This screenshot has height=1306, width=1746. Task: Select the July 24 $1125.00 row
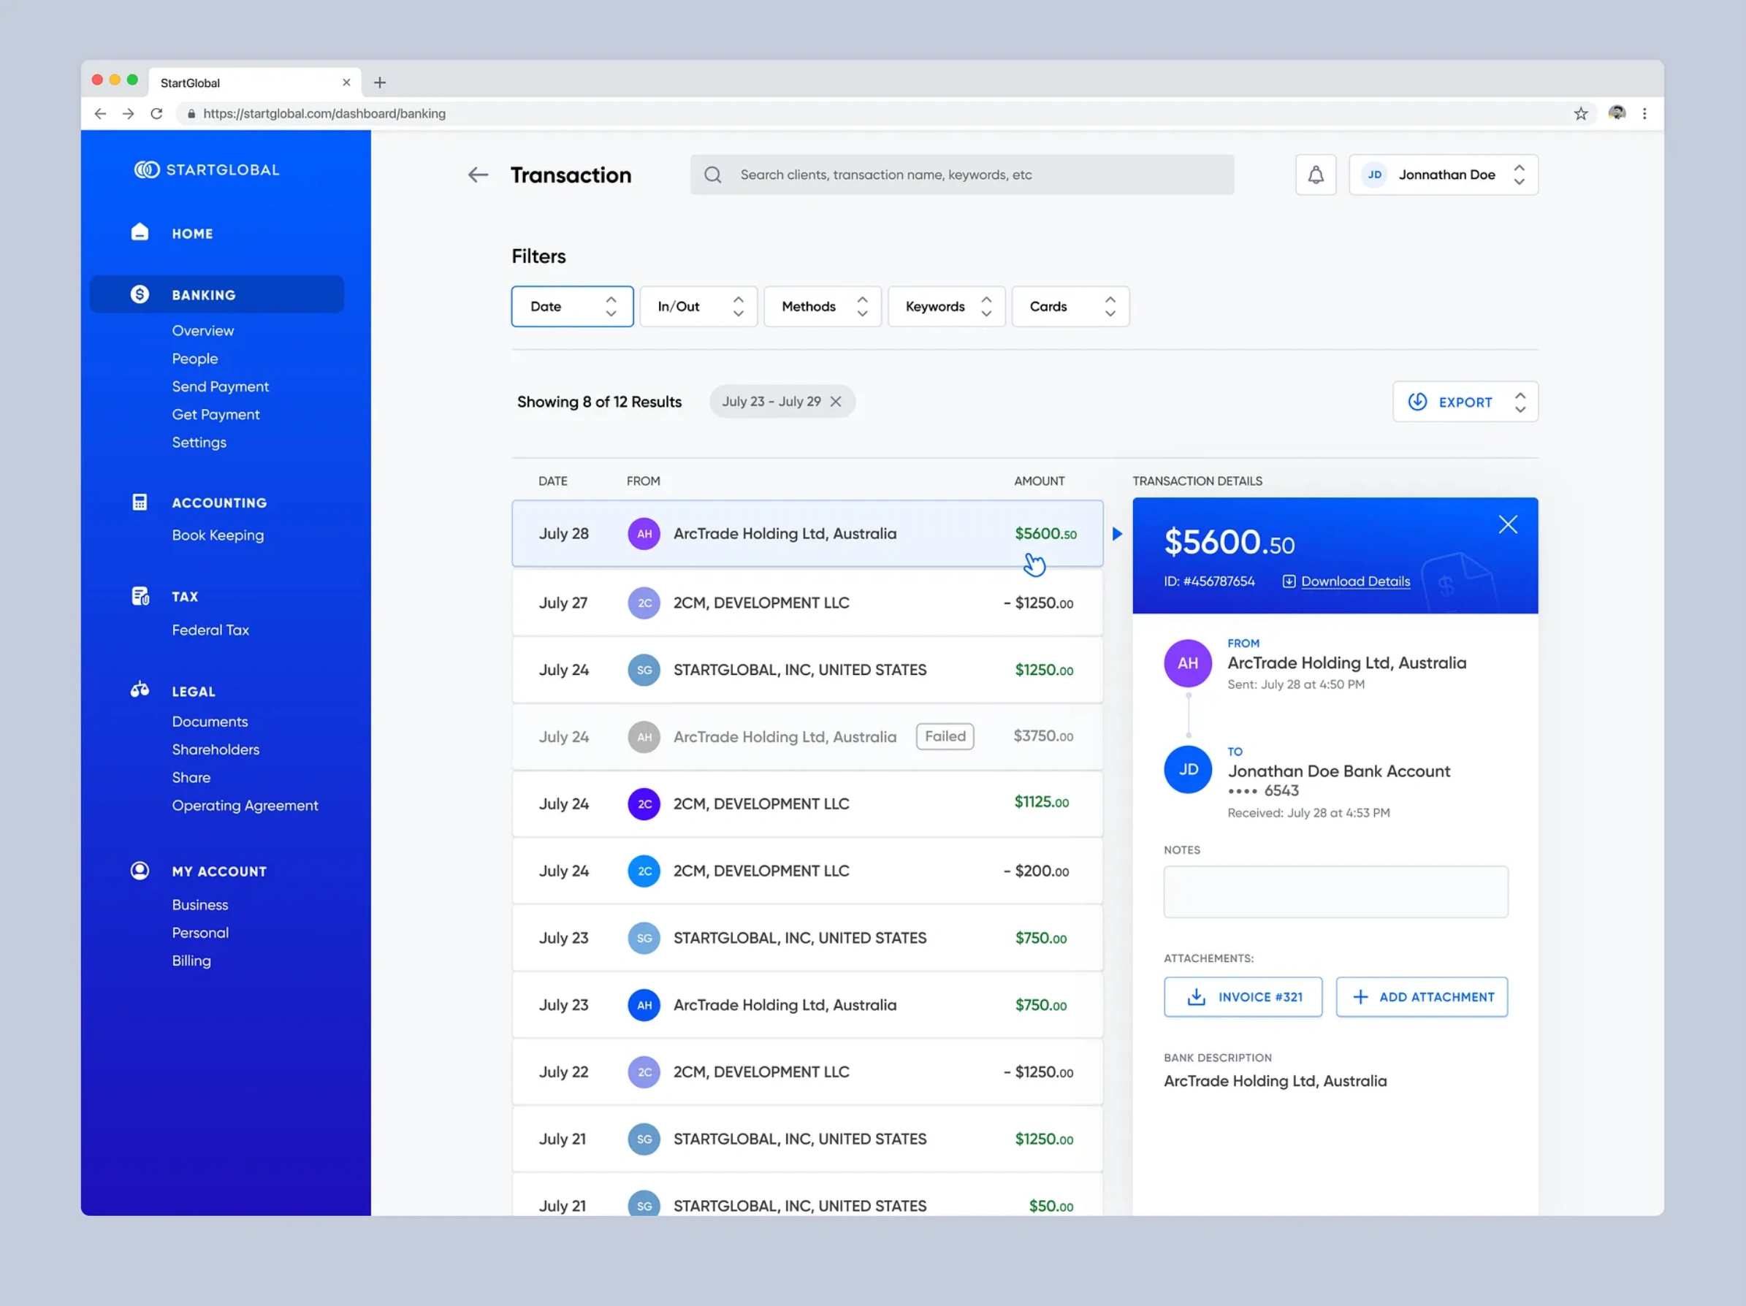pos(807,804)
